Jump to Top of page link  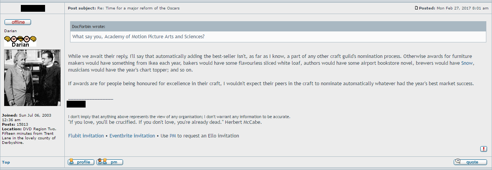(x=6, y=162)
